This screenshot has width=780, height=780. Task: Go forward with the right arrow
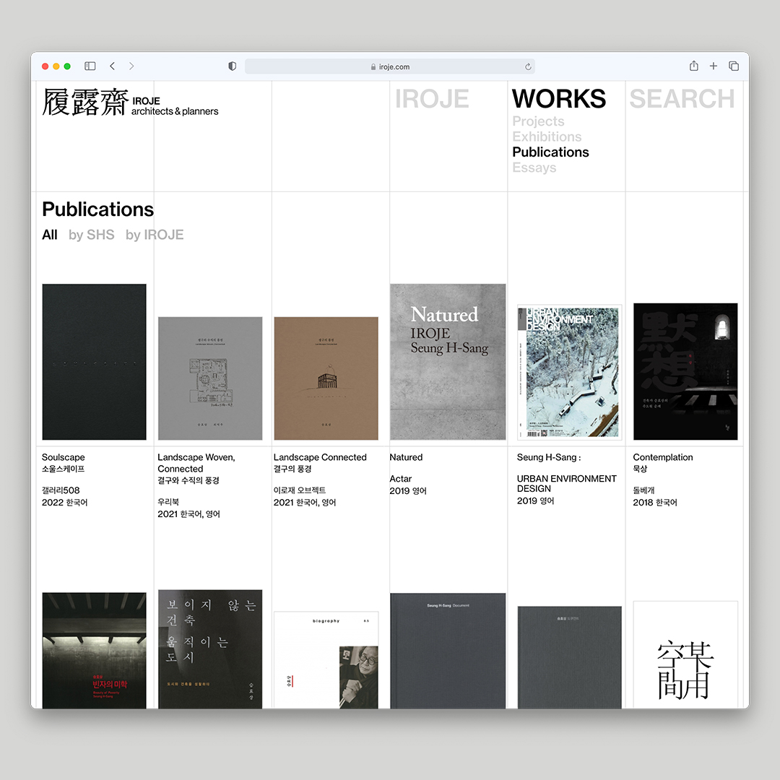[x=131, y=66]
